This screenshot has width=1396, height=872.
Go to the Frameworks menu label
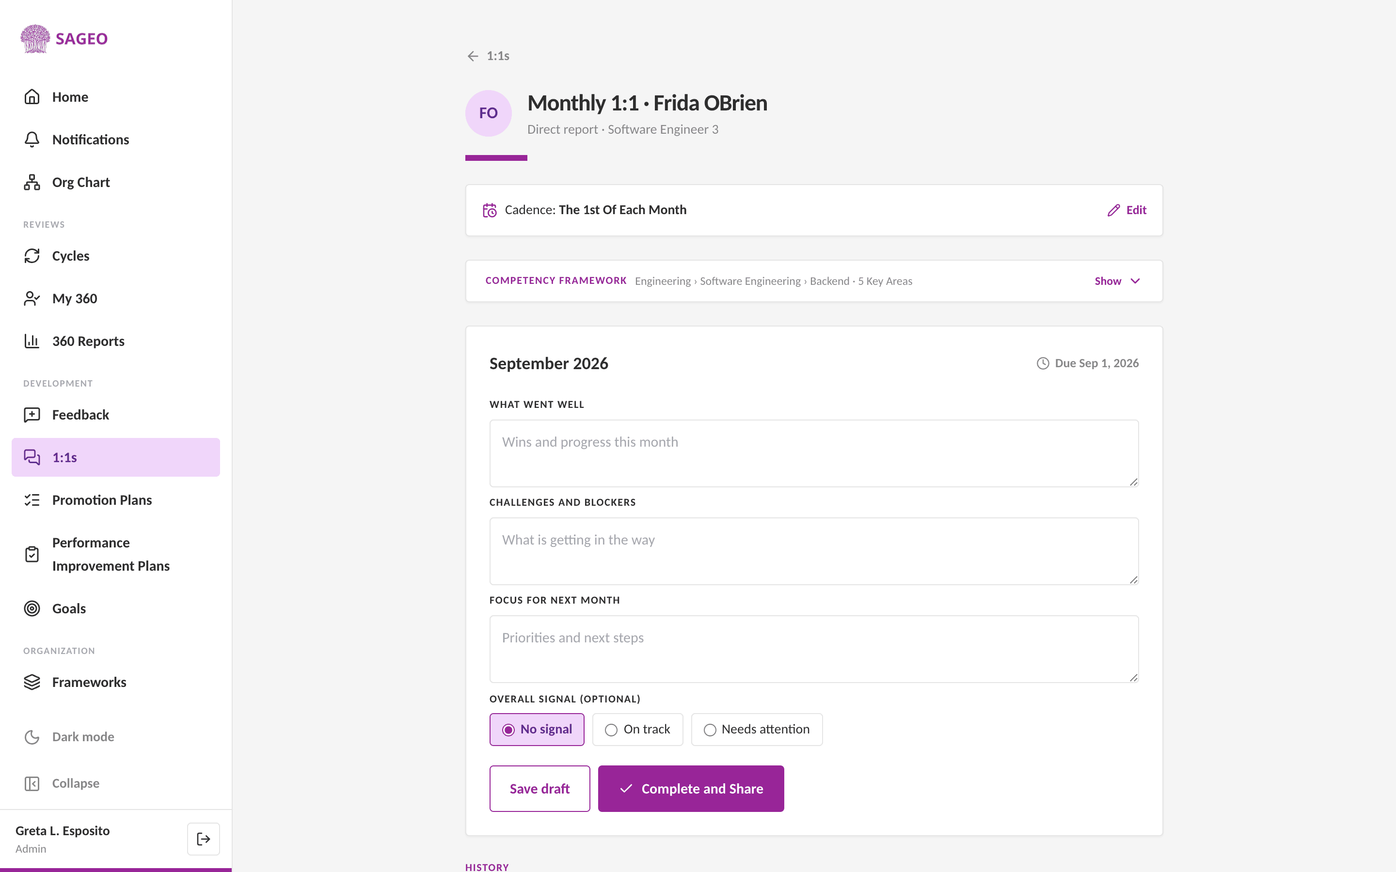(89, 682)
